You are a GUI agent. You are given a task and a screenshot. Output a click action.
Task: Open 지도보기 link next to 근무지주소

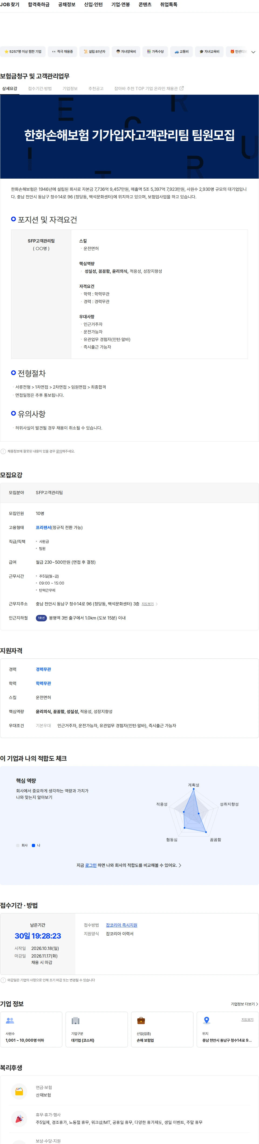[147, 604]
